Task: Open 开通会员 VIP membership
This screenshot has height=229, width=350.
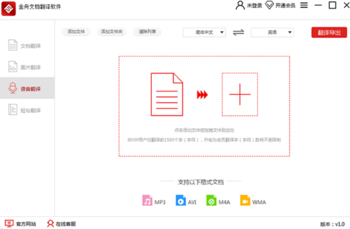Action: tap(281, 5)
